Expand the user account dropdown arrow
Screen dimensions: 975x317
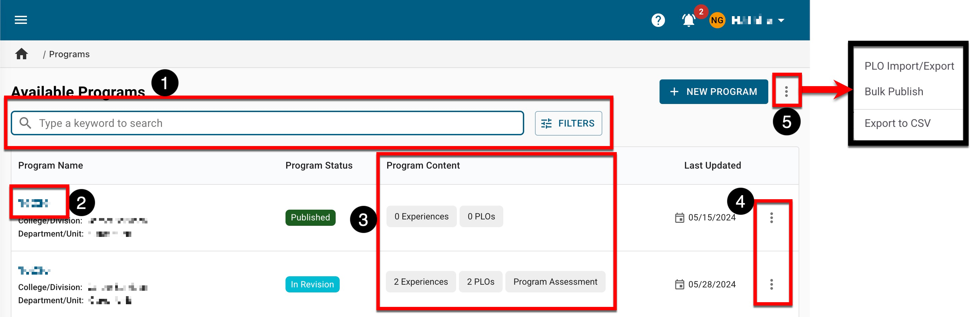point(781,21)
